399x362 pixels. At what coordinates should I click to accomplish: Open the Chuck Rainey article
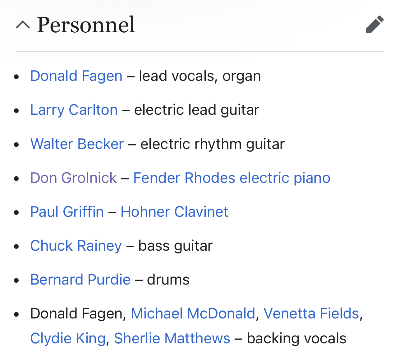[76, 246]
